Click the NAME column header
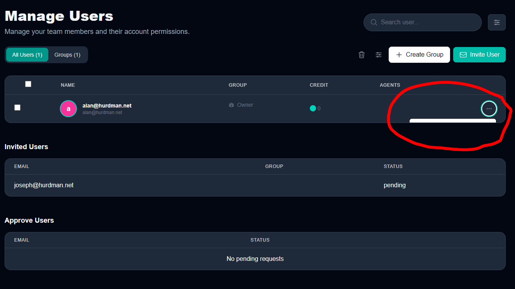Screen dimensions: 515x289 coord(68,85)
